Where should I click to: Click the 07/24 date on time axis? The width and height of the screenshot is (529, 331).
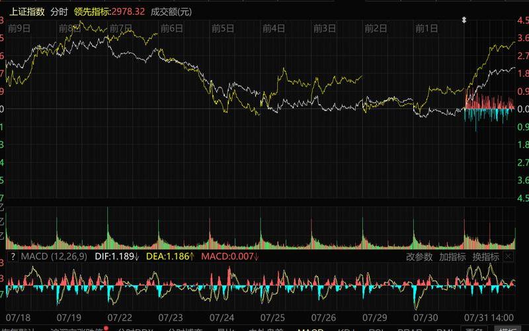pos(222,317)
